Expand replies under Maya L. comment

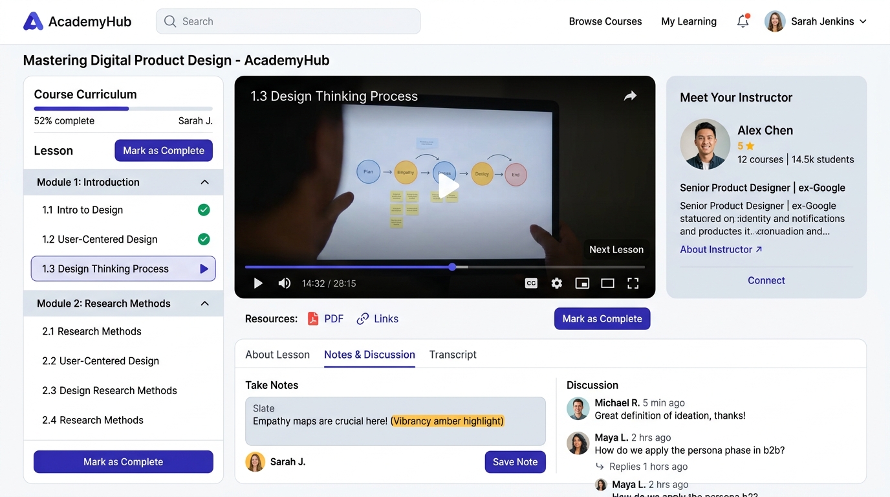pyautogui.click(x=642, y=467)
